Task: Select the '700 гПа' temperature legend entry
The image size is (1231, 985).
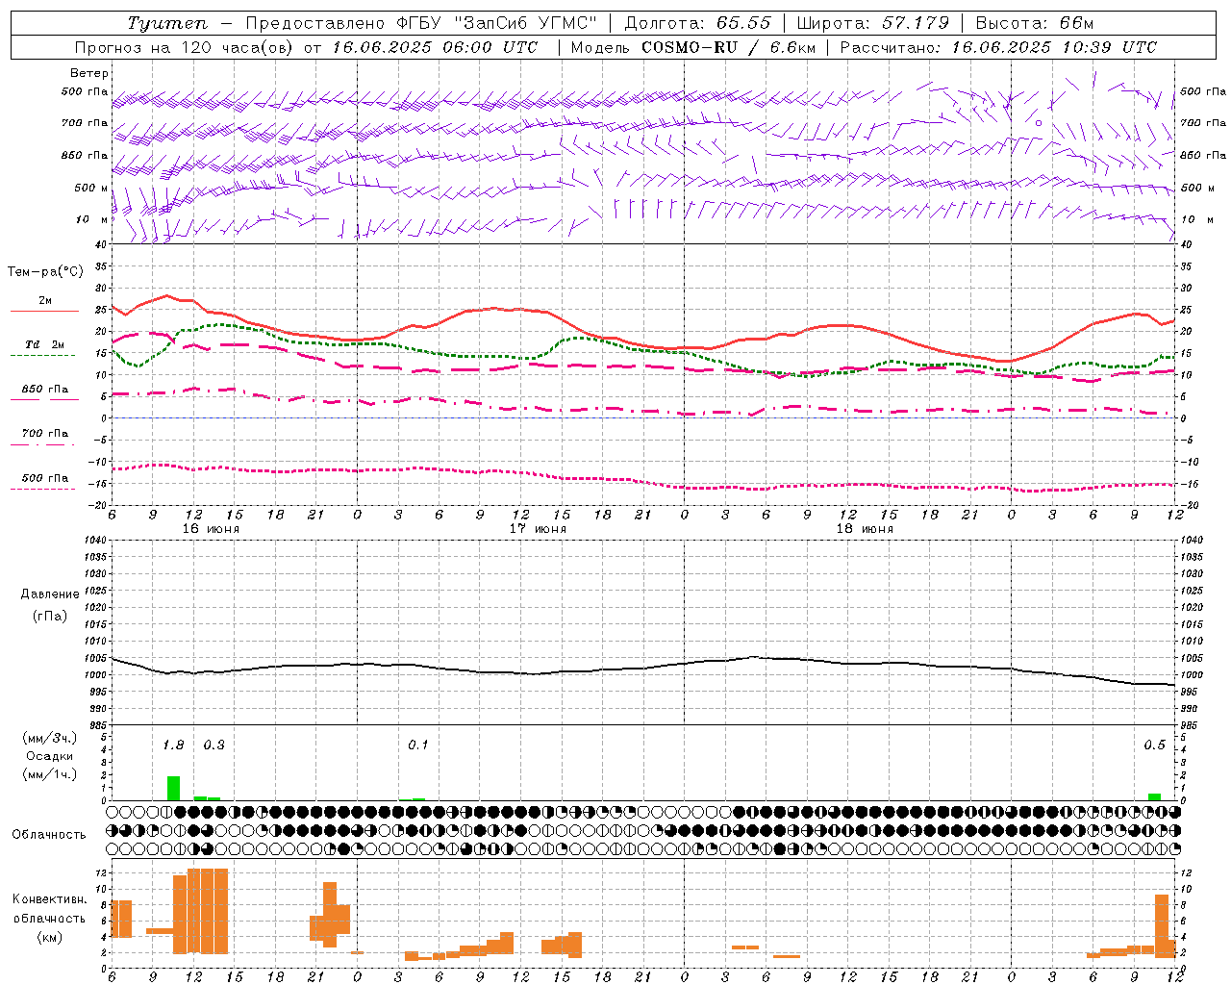Action: [x=45, y=434]
